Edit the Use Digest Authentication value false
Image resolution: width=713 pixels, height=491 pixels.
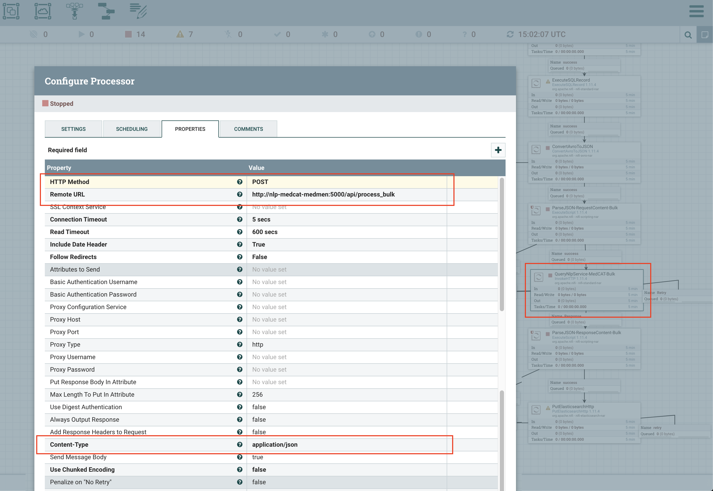pos(347,407)
